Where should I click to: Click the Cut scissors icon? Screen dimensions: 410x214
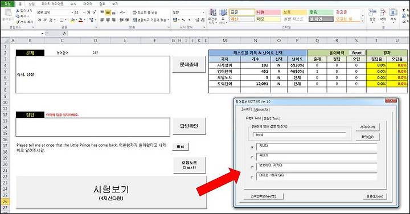17,11
